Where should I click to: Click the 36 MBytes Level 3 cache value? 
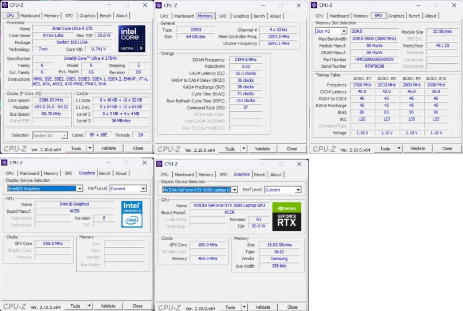click(x=121, y=121)
